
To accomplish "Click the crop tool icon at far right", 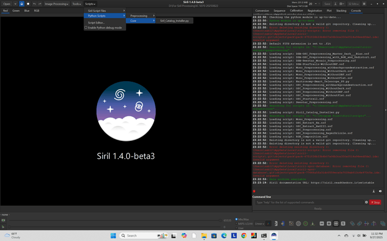I will (383, 224).
